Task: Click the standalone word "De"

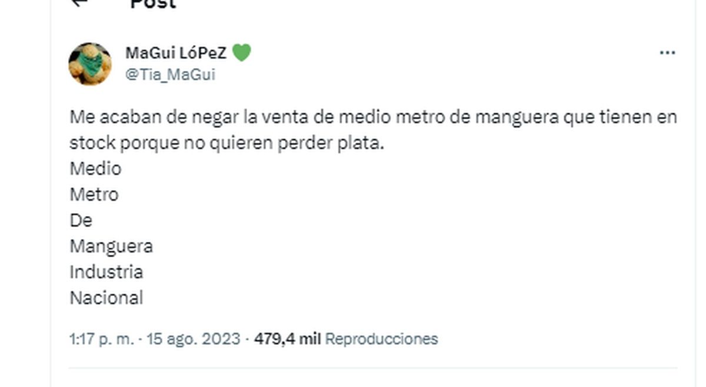Action: (x=81, y=220)
